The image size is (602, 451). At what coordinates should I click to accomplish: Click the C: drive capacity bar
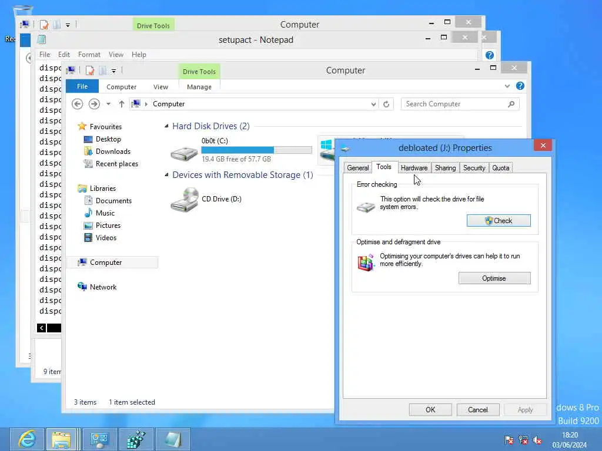pos(256,150)
